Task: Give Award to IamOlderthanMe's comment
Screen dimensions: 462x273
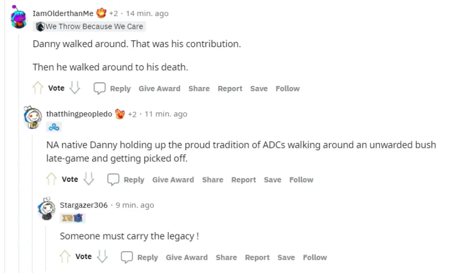Action: [159, 89]
